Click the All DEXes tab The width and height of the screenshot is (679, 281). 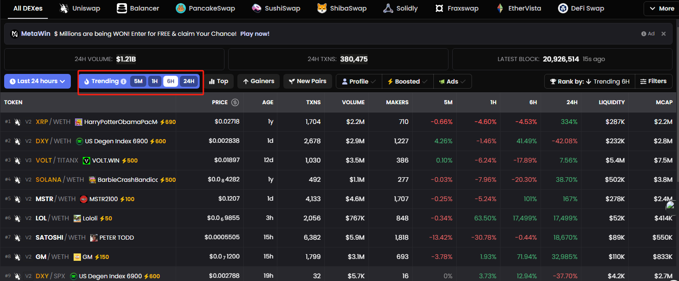(x=28, y=8)
